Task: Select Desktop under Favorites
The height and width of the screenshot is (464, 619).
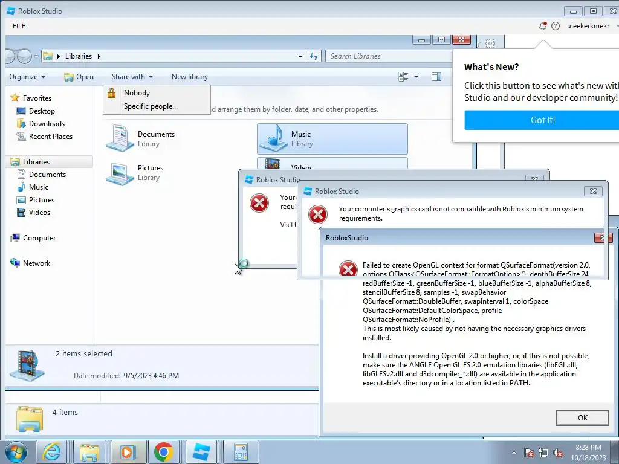Action: tap(42, 111)
